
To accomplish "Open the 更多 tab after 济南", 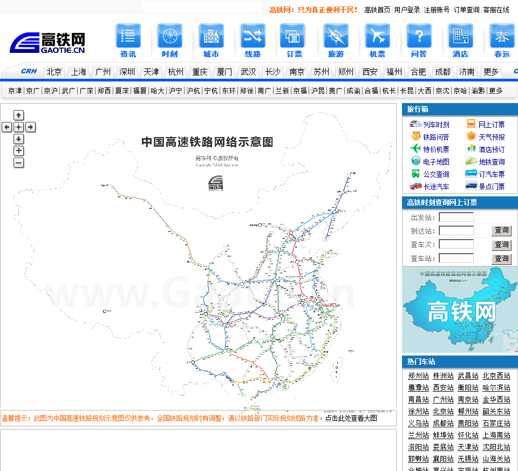I will click(x=491, y=72).
